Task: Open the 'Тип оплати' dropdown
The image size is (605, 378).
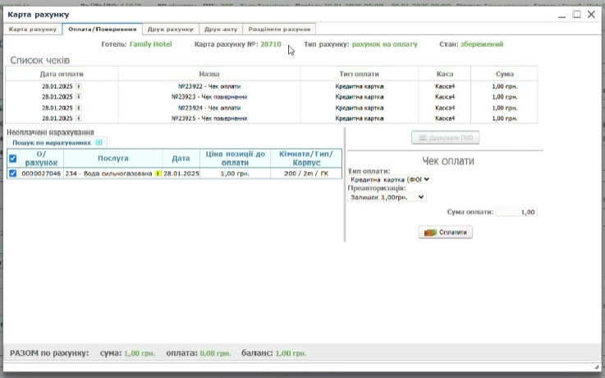Action: (x=389, y=179)
